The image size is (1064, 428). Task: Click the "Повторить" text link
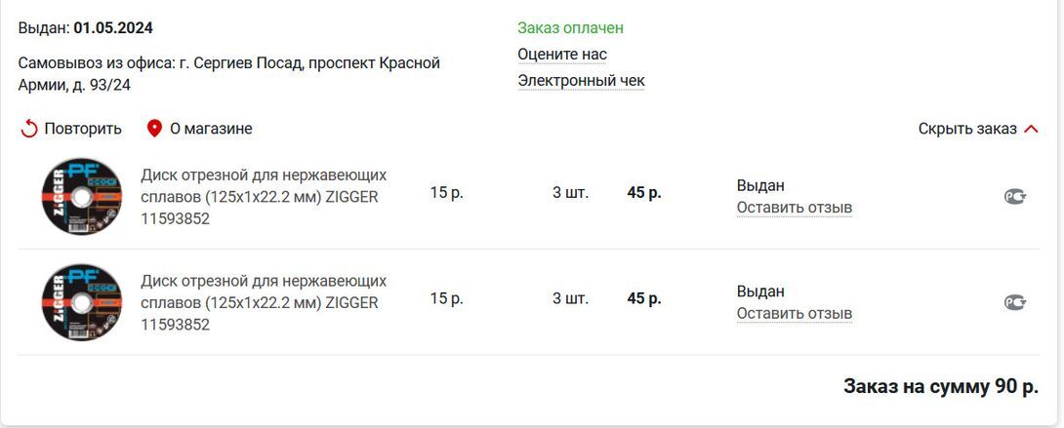click(83, 129)
